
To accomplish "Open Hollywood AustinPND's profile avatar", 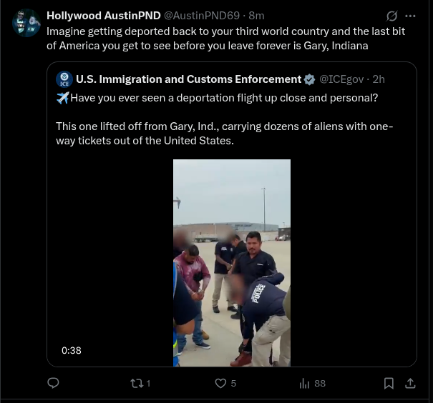I will (x=26, y=23).
